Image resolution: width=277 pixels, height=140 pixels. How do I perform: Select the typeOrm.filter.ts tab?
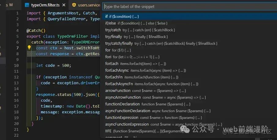click(45, 5)
